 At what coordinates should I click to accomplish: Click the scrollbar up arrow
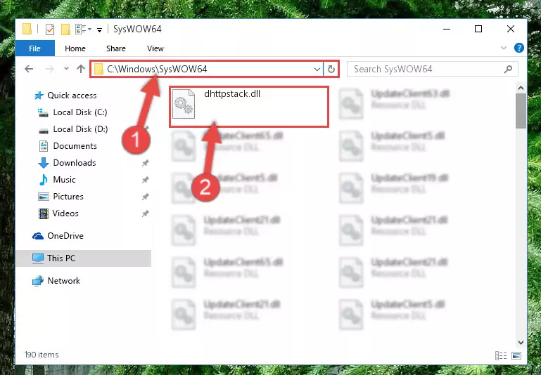pyautogui.click(x=521, y=88)
